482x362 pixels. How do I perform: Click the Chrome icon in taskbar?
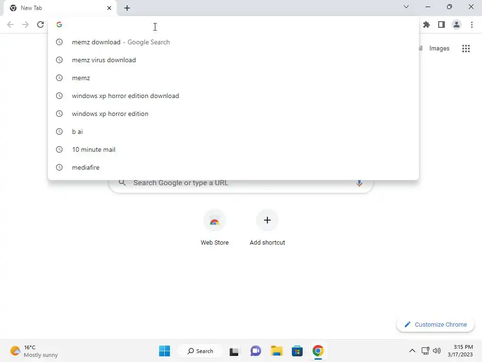tap(318, 351)
